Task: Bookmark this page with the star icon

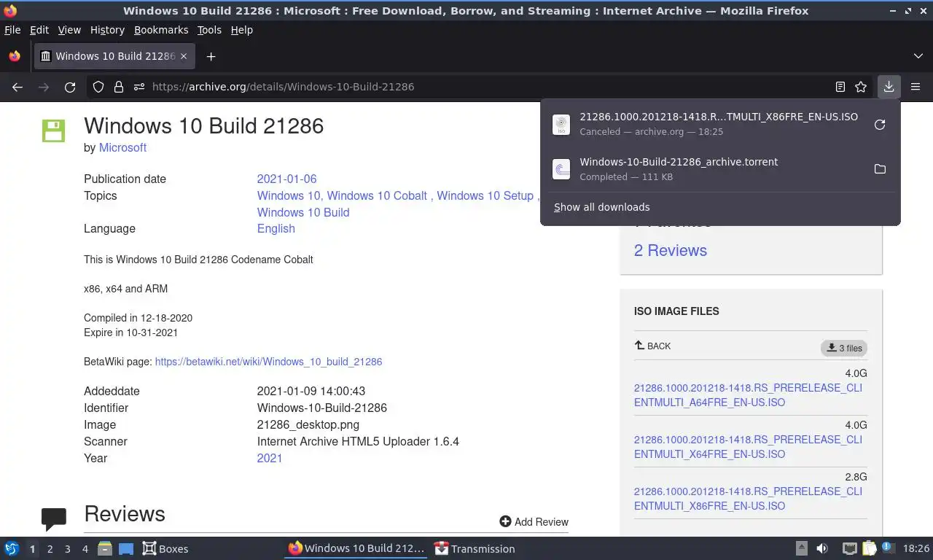Action: [x=861, y=87]
